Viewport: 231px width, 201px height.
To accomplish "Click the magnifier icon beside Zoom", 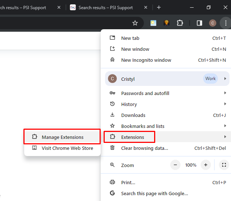I will pyautogui.click(x=112, y=165).
